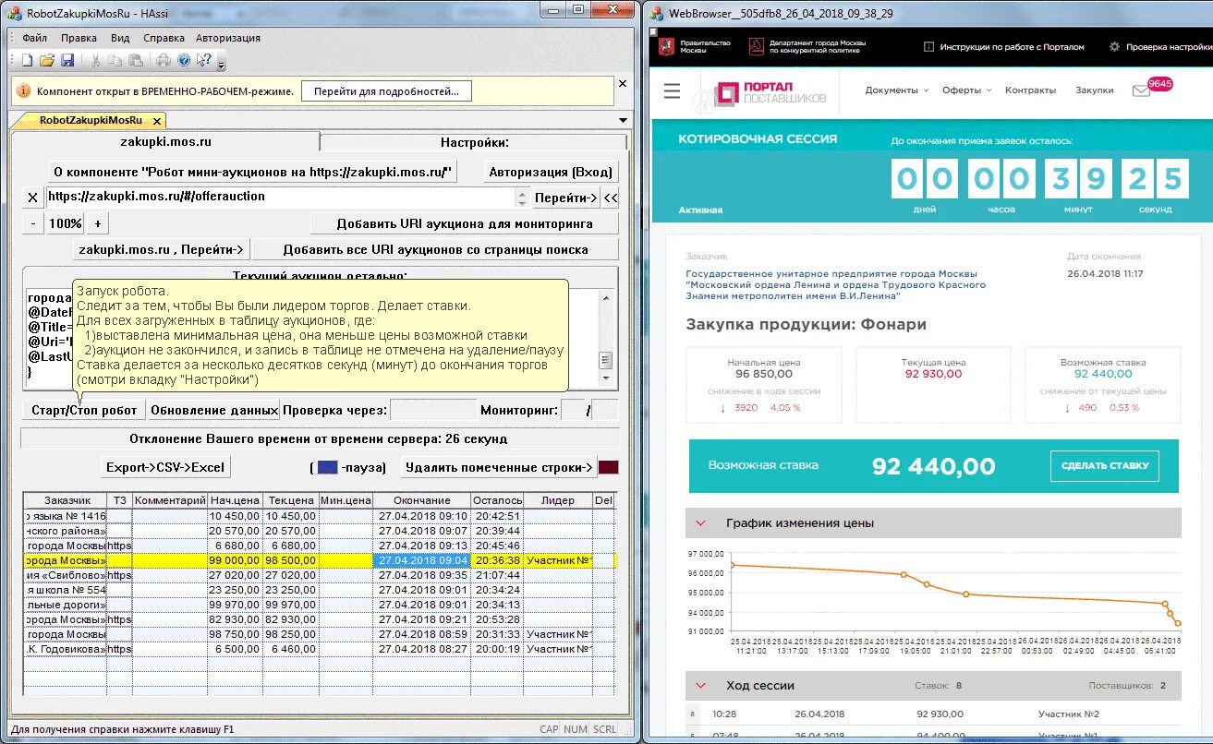This screenshot has height=744, width=1213.
Task: Click the minus zoom-out button
Action: [32, 223]
